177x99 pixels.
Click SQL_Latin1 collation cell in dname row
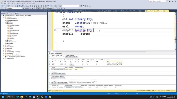click(x=114, y=63)
